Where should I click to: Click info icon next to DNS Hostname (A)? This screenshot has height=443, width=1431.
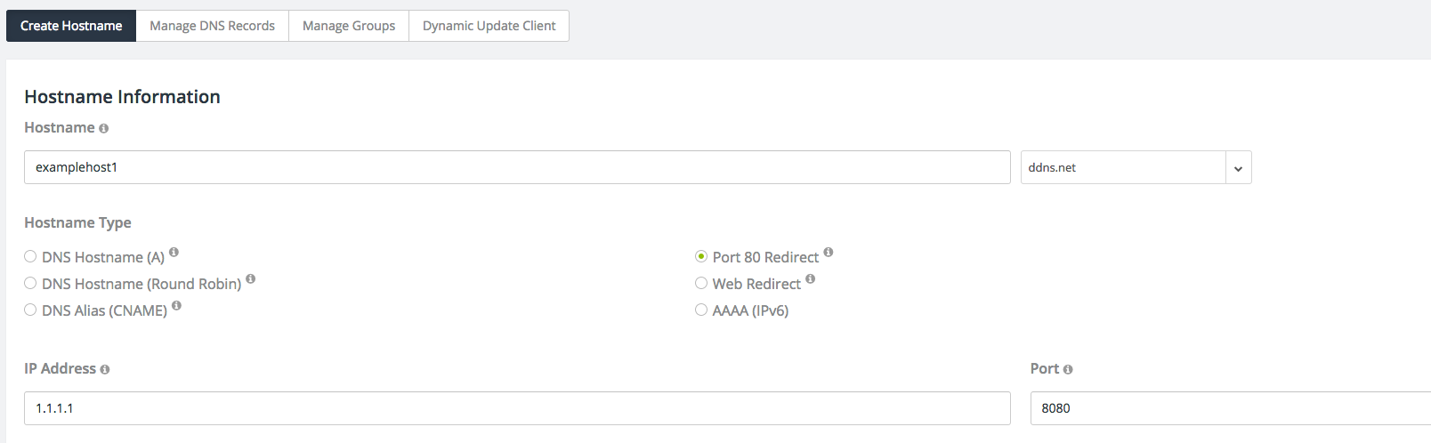point(174,253)
